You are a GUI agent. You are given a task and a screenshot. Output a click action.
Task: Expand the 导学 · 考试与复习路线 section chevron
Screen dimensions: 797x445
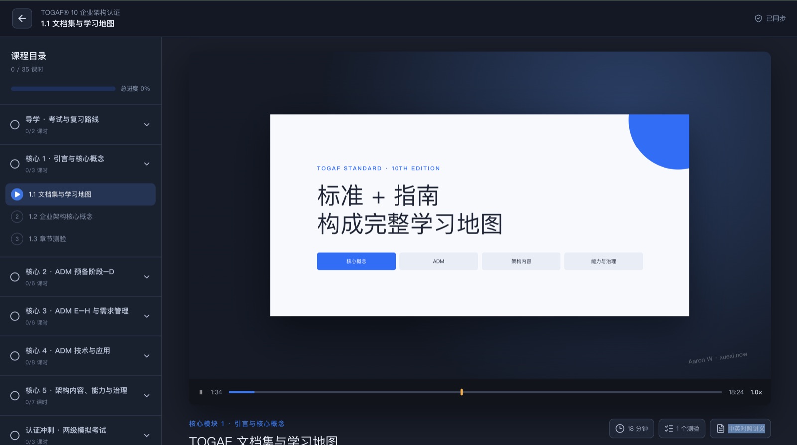click(147, 125)
